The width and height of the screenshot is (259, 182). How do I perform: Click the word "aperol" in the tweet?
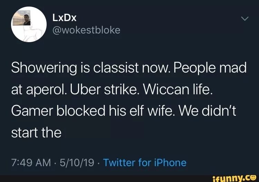(46, 90)
